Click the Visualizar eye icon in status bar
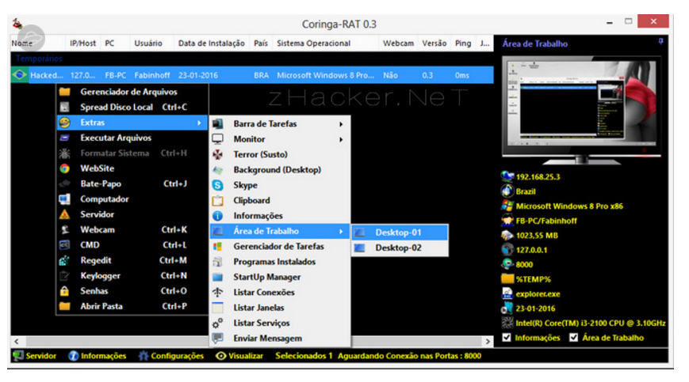The image size is (689, 382). coord(220,356)
